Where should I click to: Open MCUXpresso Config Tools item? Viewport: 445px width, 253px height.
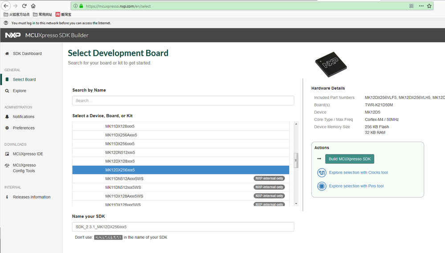[x=24, y=168]
